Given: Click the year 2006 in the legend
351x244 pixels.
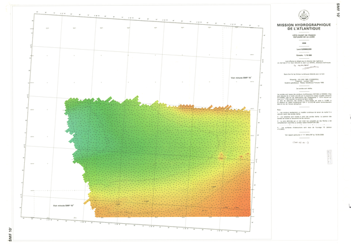Looking at the screenshot, I should tap(303, 43).
